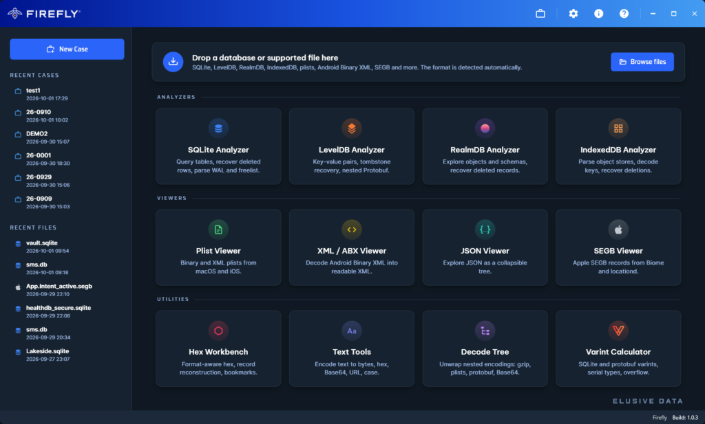Open settings via the gear icon
The height and width of the screenshot is (424, 705).
[574, 14]
